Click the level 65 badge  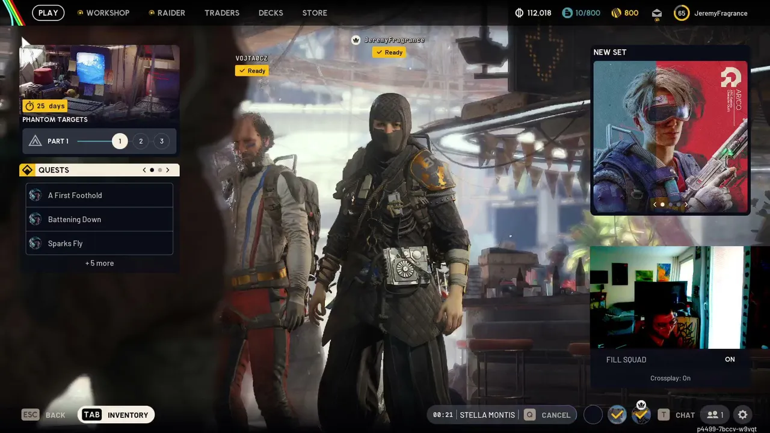[682, 13]
